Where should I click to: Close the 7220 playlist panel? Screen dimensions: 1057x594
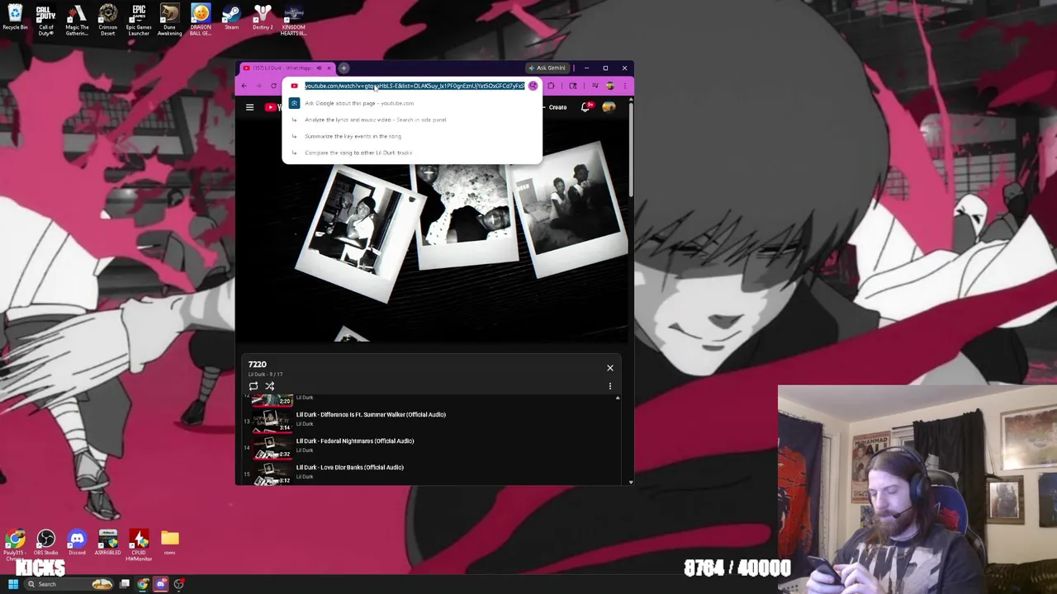[610, 368]
